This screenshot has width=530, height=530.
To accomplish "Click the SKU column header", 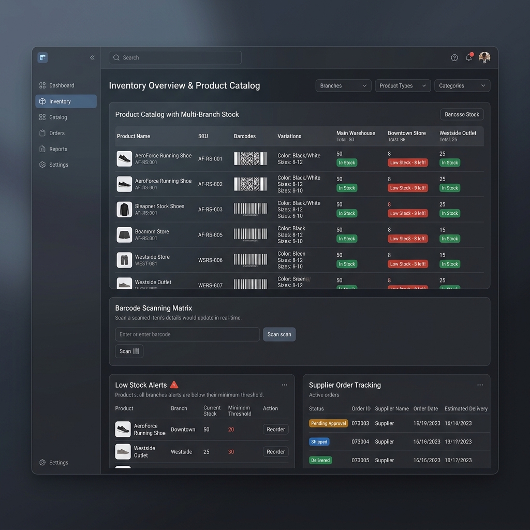I will click(203, 136).
